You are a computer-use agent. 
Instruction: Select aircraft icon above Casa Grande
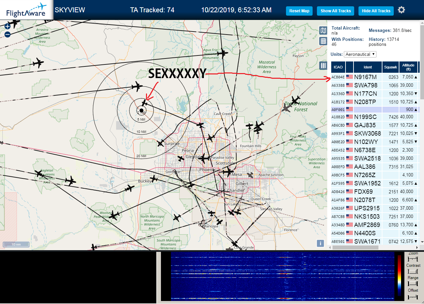[235, 244]
